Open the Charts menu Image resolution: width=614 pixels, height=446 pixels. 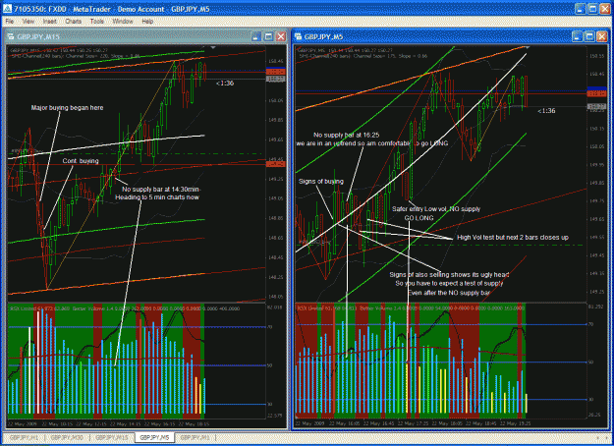coord(74,22)
